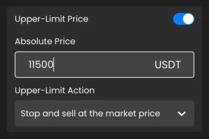Click the word 'market' in the dropdown
Viewport: 209px width, 139px height.
pos(121,113)
